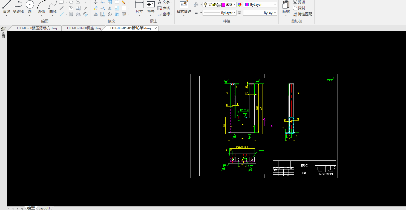Toggle the layer lock padlock icon
The width and height of the screenshot is (406, 210).
coord(214,5)
